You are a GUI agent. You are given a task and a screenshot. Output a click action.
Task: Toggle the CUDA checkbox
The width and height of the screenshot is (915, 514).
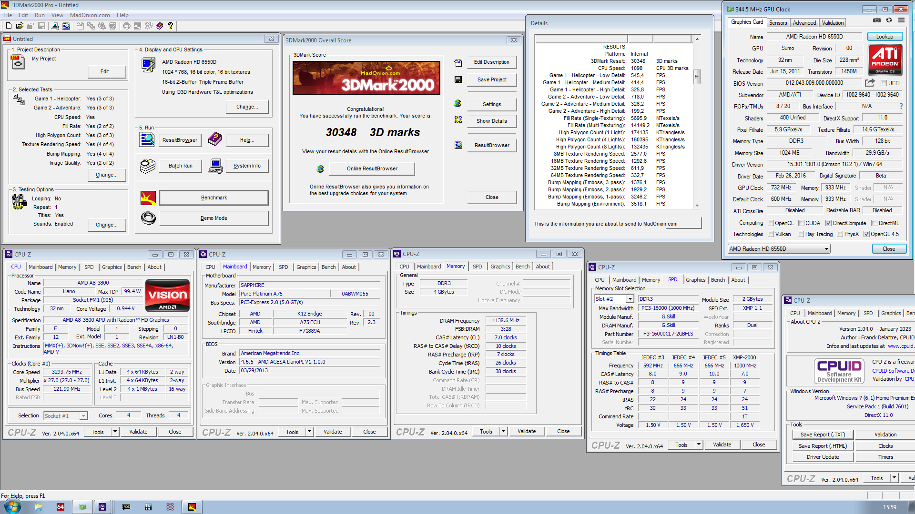[x=801, y=223]
